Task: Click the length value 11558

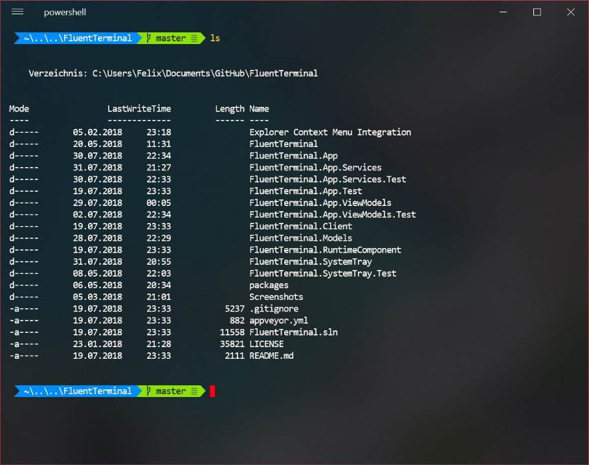Action: [x=232, y=332]
